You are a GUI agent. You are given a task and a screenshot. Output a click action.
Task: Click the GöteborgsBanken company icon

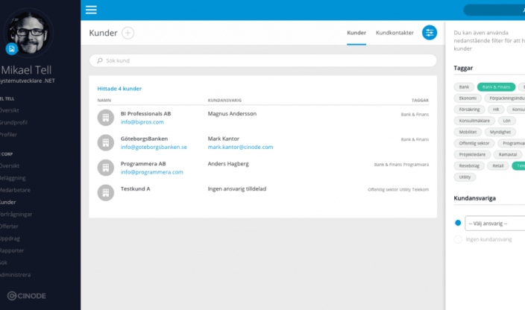105,143
